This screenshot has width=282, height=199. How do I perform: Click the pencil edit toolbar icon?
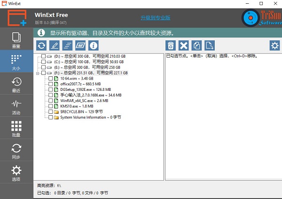point(55,45)
